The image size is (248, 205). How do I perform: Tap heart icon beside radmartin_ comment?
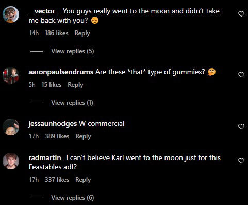(241, 161)
